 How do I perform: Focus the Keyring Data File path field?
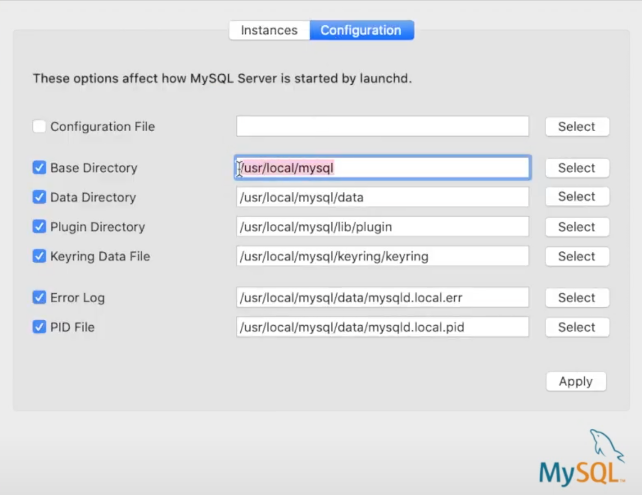(x=382, y=256)
